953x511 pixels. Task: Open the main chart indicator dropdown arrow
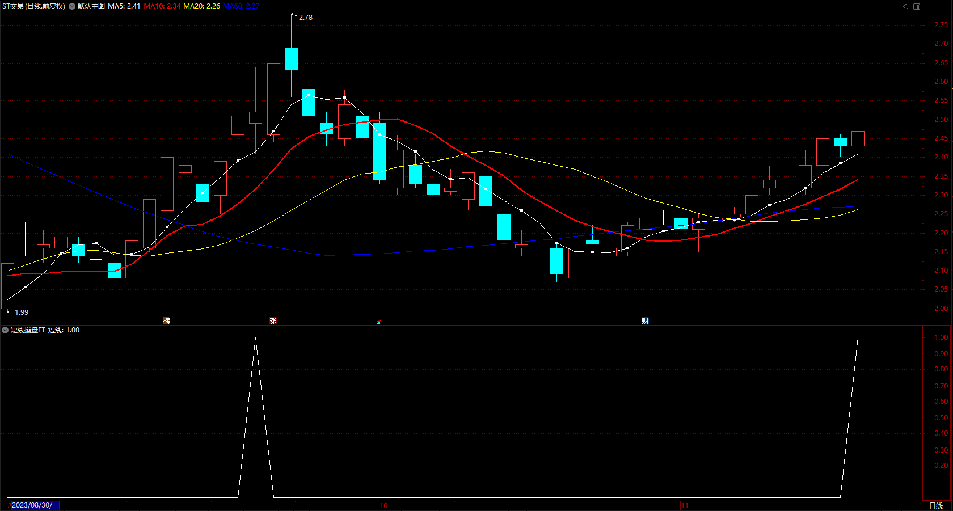coord(72,6)
